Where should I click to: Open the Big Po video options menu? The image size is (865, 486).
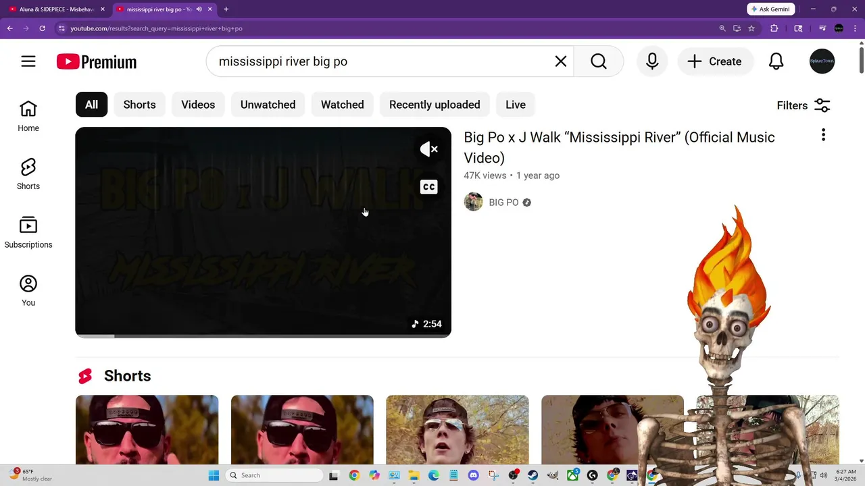tap(823, 135)
